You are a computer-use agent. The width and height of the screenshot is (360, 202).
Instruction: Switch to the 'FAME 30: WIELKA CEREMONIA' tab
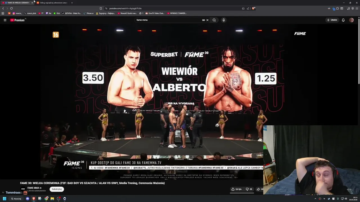point(17,3)
